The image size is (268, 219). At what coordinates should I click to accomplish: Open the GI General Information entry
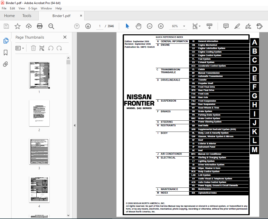point(219,41)
